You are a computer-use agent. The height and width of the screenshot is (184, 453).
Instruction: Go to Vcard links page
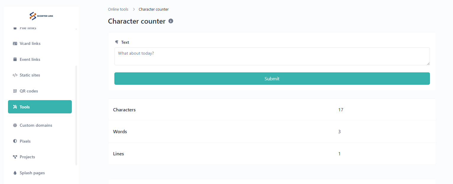point(30,43)
